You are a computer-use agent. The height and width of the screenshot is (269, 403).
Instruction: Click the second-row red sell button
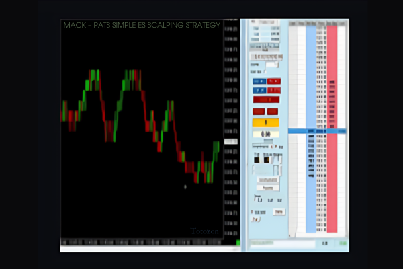pos(273,89)
